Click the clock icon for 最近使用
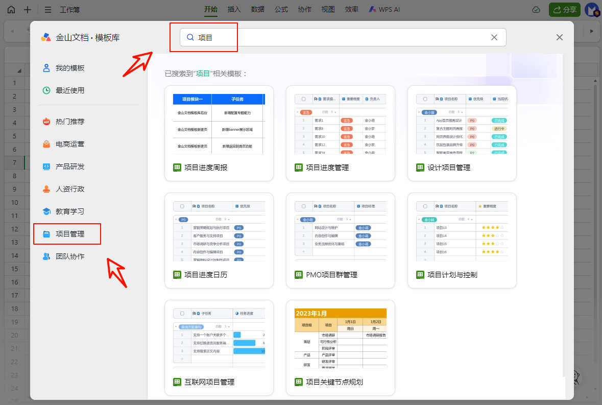This screenshot has width=602, height=405. (46, 90)
